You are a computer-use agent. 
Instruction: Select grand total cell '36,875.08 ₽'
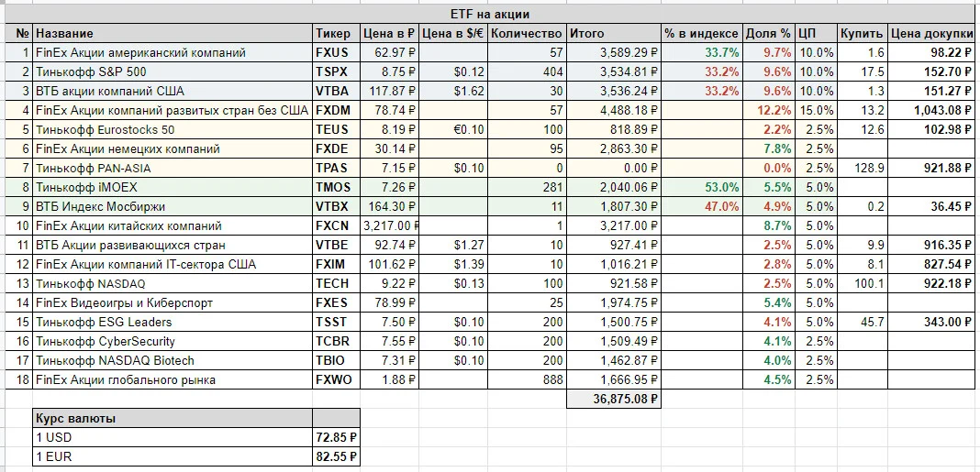click(x=613, y=399)
